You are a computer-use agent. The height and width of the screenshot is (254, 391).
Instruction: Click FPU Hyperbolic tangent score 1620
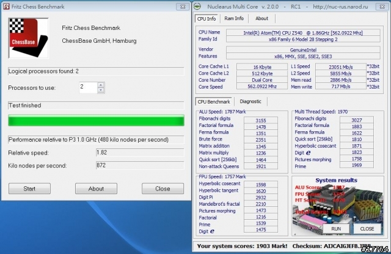(x=261, y=191)
